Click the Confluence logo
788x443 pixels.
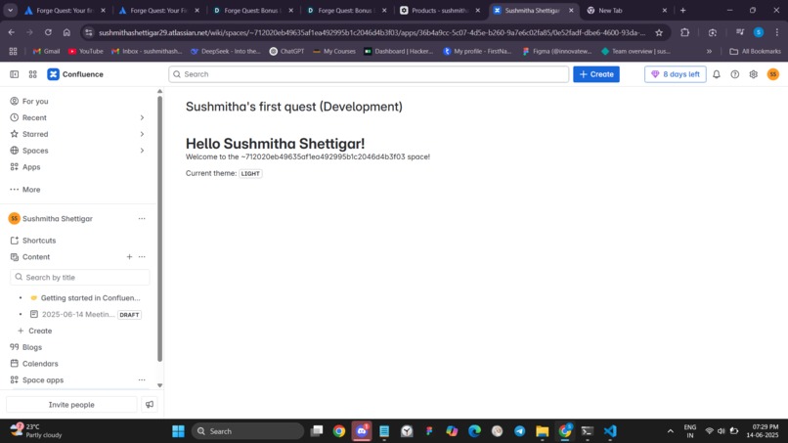(75, 74)
